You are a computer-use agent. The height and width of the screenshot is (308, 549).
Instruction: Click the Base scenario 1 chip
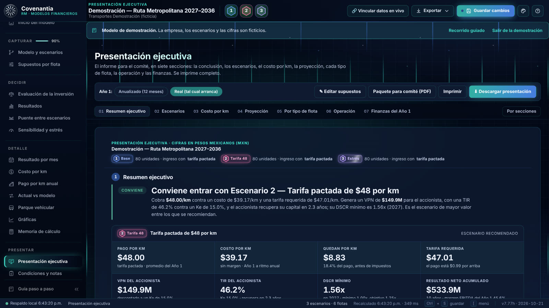(x=122, y=159)
